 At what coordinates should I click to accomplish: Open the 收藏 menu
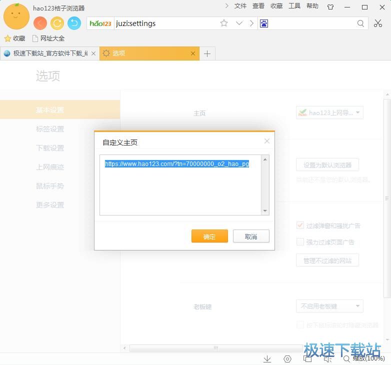click(276, 6)
